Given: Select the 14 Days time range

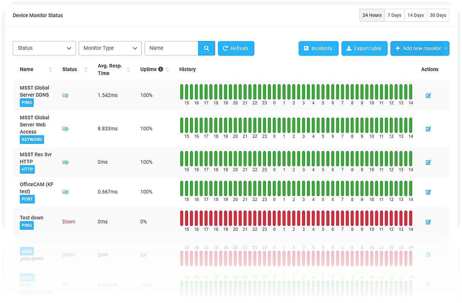Looking at the screenshot, I should point(415,15).
